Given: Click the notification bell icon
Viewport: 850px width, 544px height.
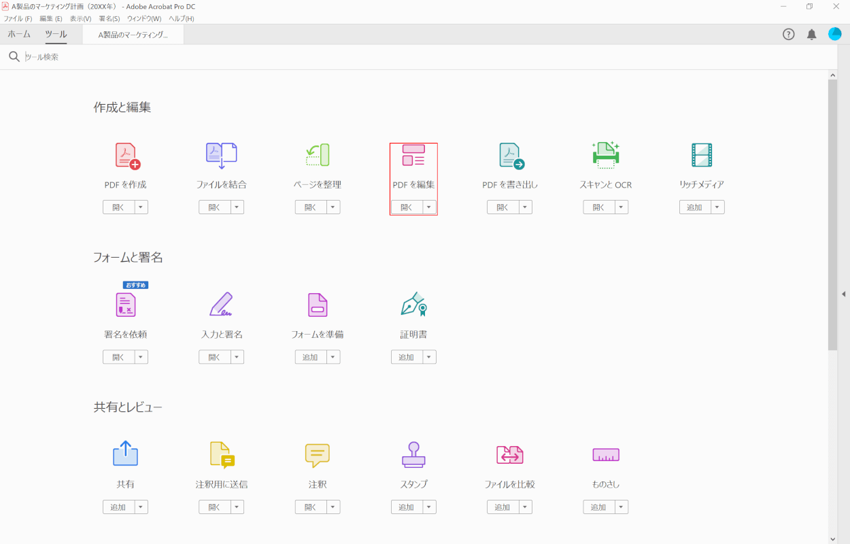Looking at the screenshot, I should [811, 33].
